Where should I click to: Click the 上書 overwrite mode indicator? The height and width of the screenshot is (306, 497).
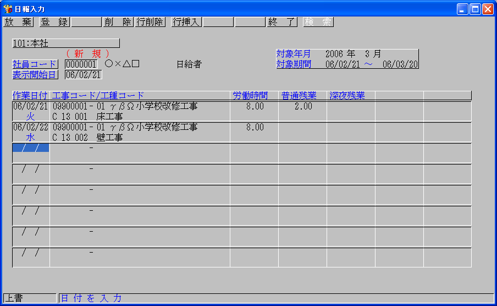30,298
